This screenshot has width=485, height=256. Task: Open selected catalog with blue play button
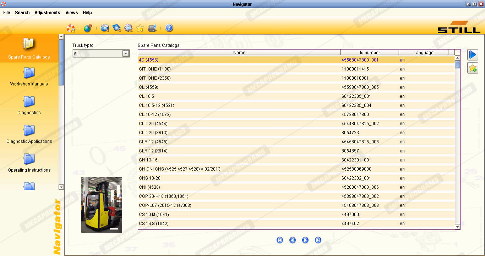[473, 55]
